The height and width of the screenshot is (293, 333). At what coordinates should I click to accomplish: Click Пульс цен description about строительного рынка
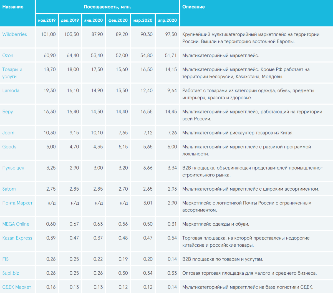click(253, 171)
